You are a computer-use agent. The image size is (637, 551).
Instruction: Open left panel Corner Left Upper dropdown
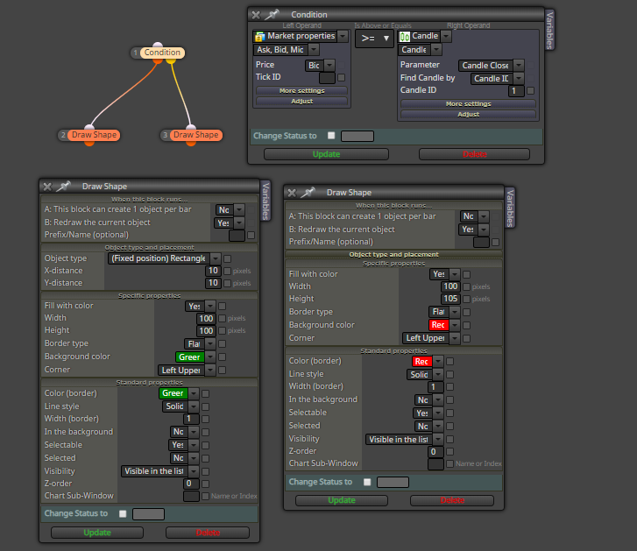[x=210, y=370]
